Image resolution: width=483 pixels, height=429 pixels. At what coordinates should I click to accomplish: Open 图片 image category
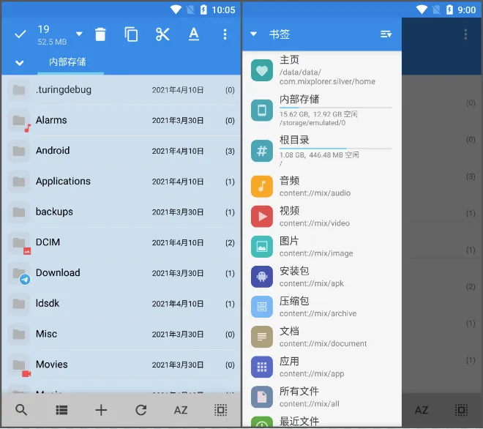pos(322,247)
